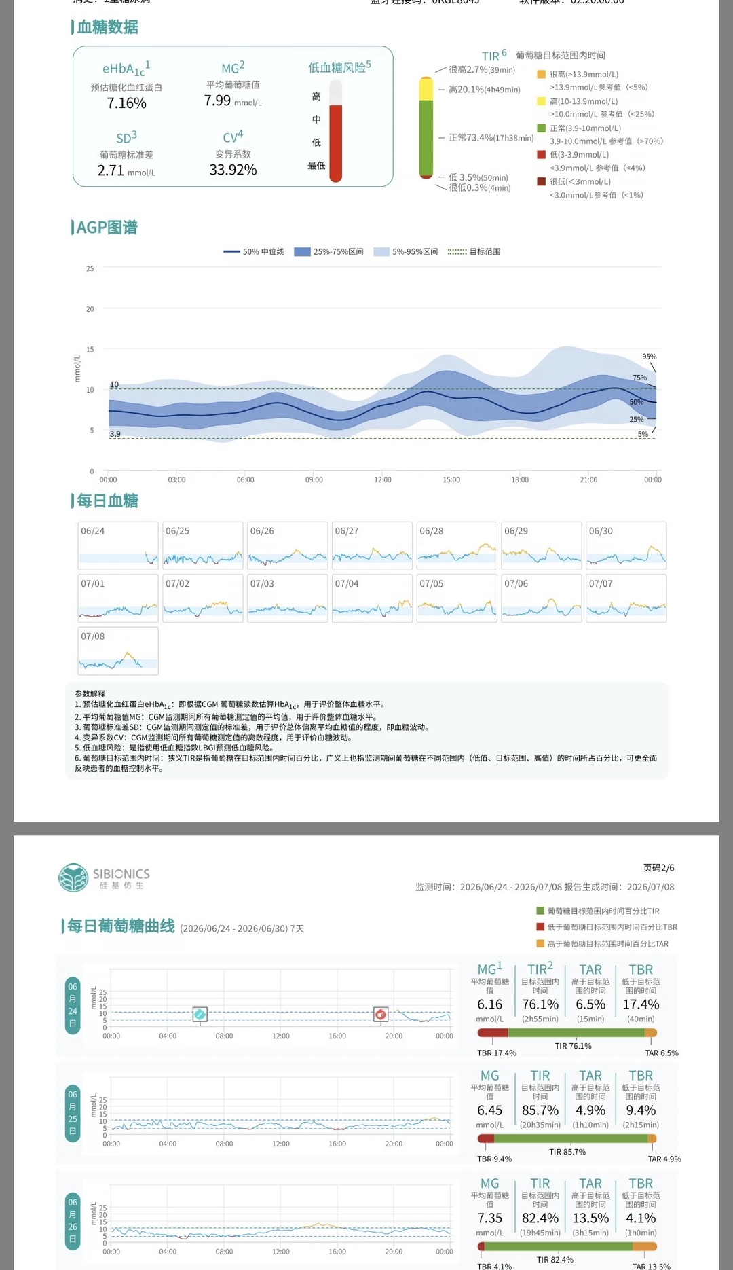This screenshot has height=1270, width=733.
Task: Click the 06/25 TIR value 85.7%
Action: 540,1110
